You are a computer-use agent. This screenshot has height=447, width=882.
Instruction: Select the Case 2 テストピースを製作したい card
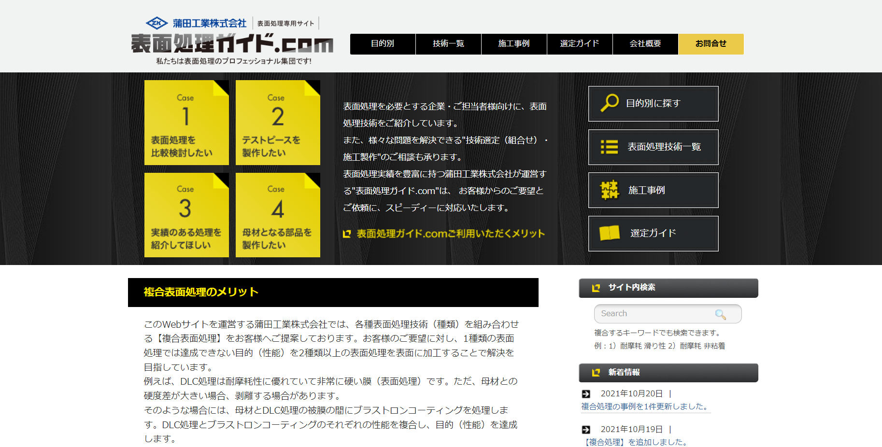[x=278, y=123]
